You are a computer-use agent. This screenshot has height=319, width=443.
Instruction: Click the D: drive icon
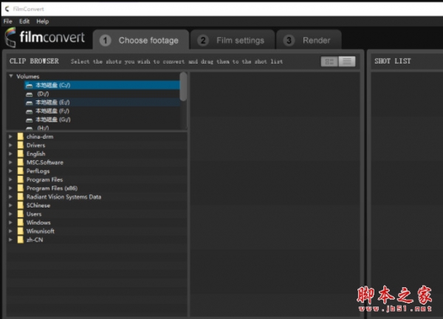[x=29, y=94]
